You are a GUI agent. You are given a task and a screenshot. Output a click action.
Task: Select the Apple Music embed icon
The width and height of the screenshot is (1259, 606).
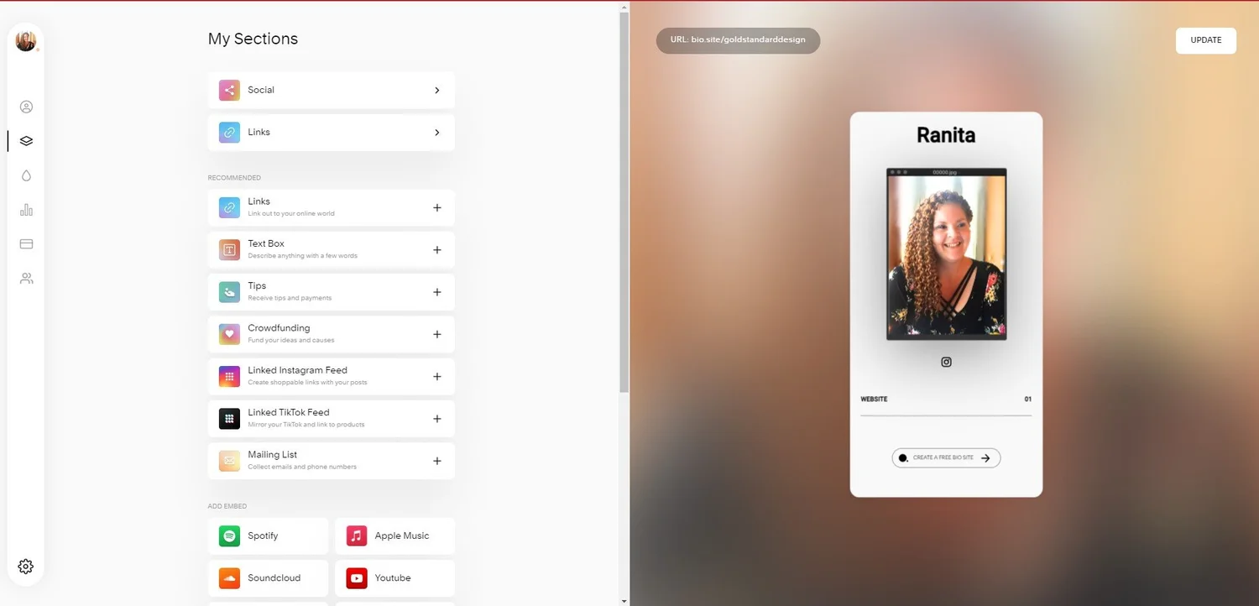[x=355, y=535]
